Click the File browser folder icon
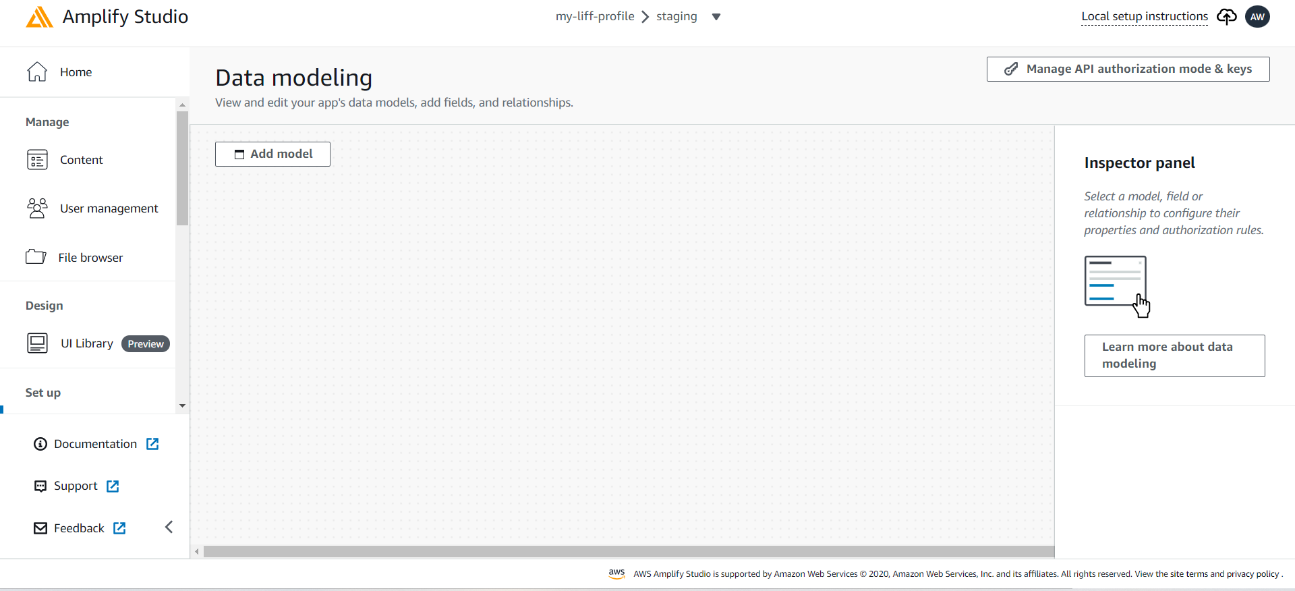Image resolution: width=1295 pixels, height=591 pixels. 36,257
